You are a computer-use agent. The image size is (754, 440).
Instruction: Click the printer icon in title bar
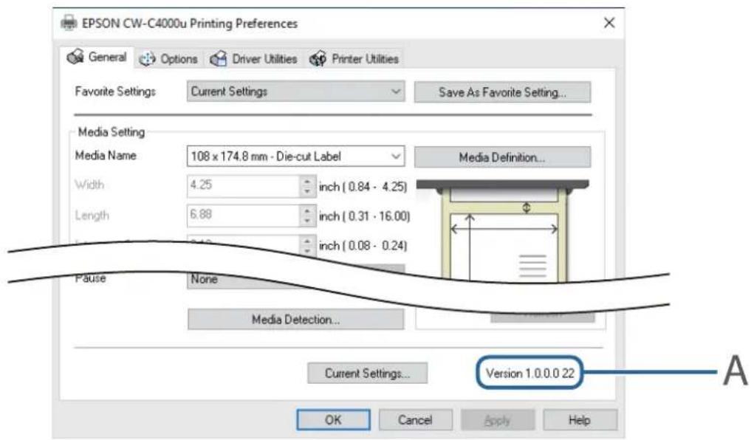[x=69, y=23]
